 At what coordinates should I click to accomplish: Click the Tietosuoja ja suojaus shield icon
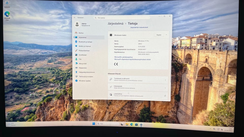(x=76, y=76)
